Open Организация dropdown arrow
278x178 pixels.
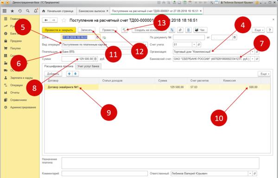[253, 52]
